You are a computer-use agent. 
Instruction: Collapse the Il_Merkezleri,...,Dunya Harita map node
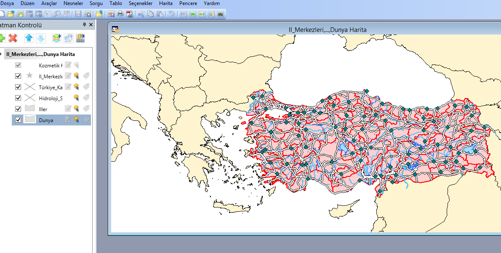[1, 54]
